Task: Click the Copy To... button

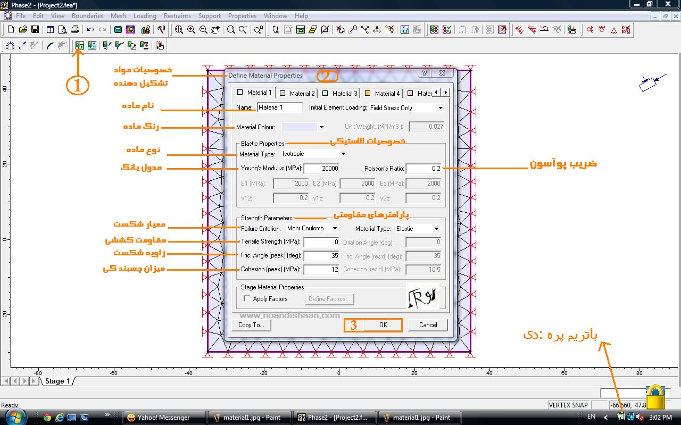Action: coord(251,325)
